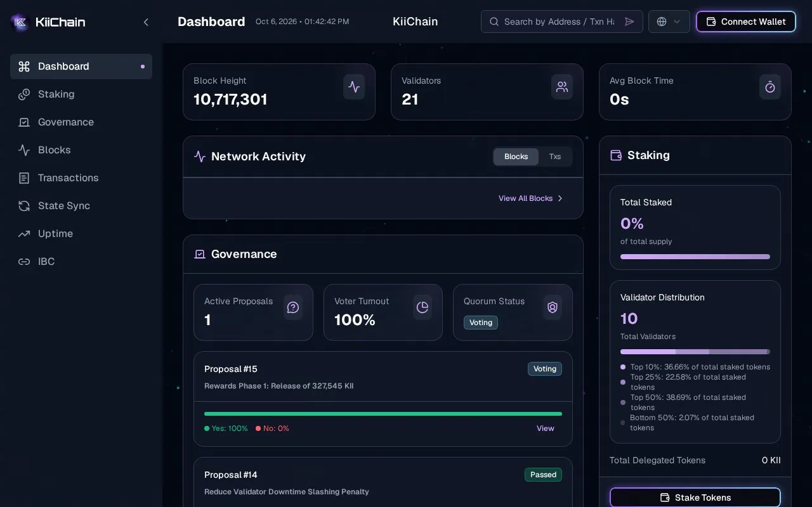
Task: Click the Validators people icon
Action: tap(562, 87)
